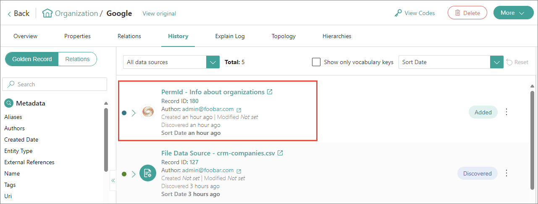Screen dimensions: 538x204
Task: Switch to the Explain Log tab
Action: 230,36
